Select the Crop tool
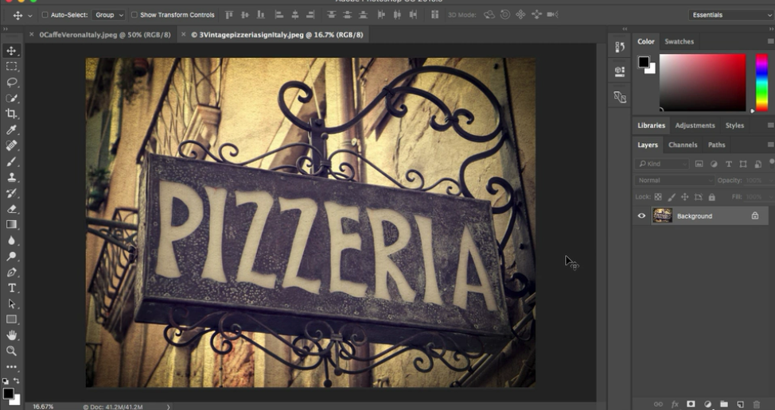This screenshot has width=775, height=410. (11, 114)
